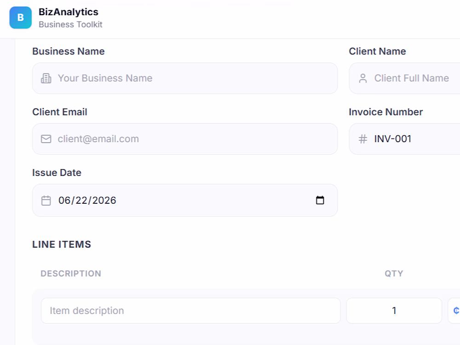Focus the Your Business Name input

coord(185,78)
